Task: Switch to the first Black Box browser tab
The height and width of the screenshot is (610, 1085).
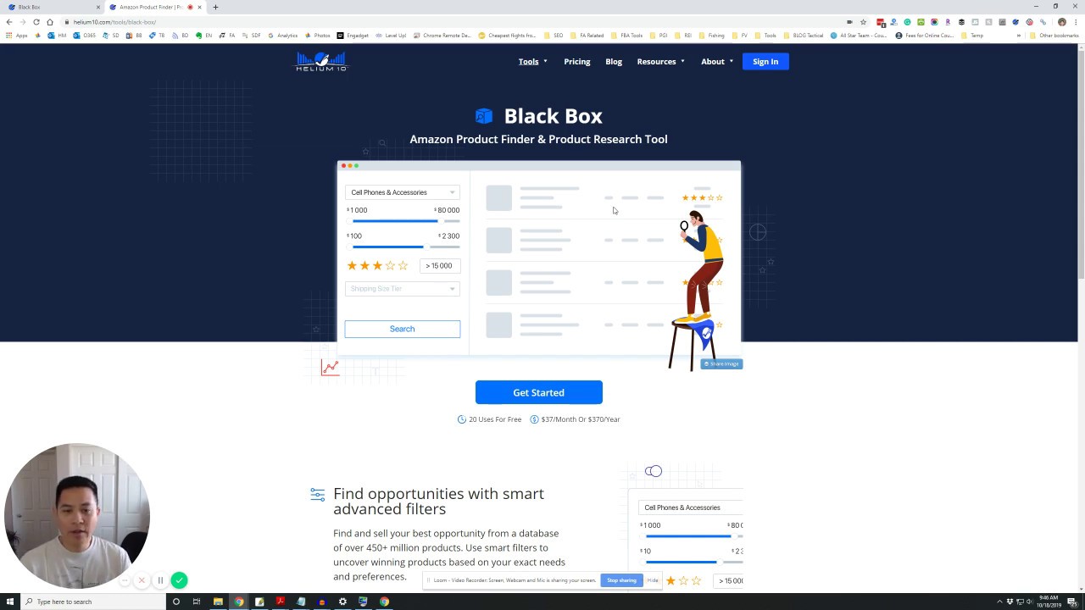Action: 51,7
